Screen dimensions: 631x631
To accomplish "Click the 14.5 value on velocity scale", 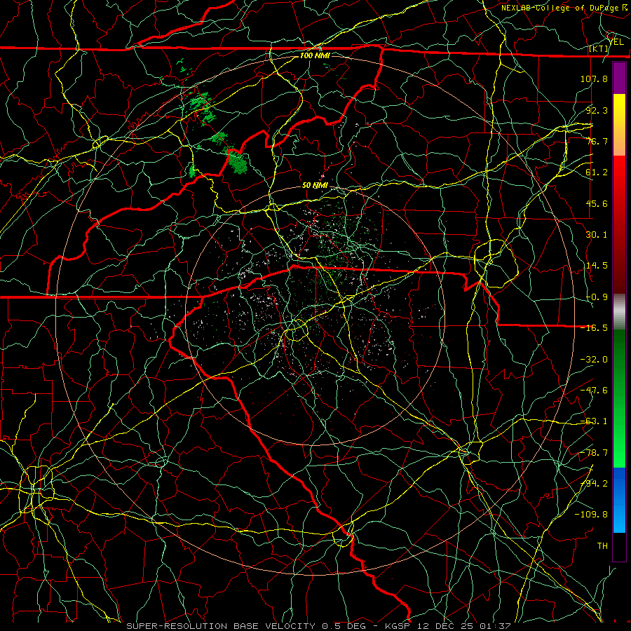I will point(597,266).
